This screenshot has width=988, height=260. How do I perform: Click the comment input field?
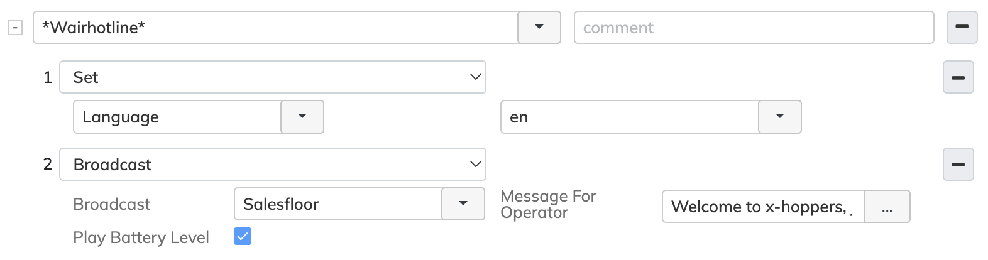pyautogui.click(x=754, y=28)
